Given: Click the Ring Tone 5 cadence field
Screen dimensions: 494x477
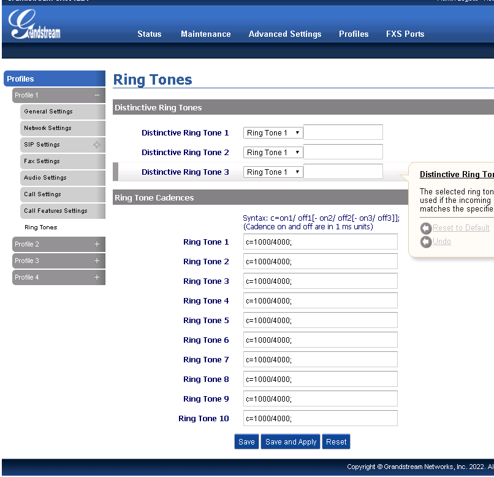Looking at the screenshot, I should click(x=321, y=321).
